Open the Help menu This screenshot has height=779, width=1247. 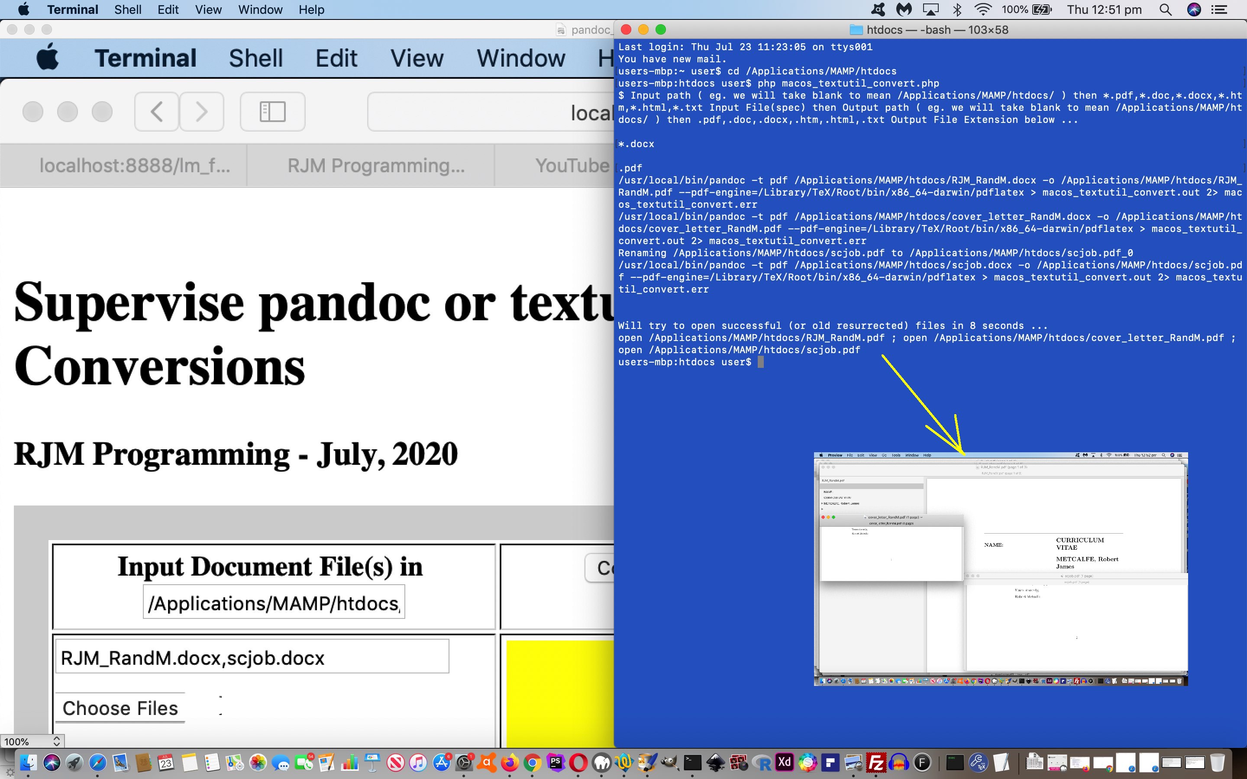311,9
